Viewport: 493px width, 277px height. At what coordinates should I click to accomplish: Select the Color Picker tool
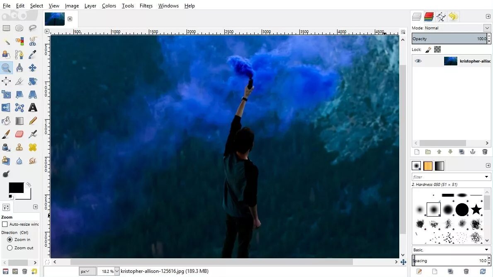[x=32, y=55]
